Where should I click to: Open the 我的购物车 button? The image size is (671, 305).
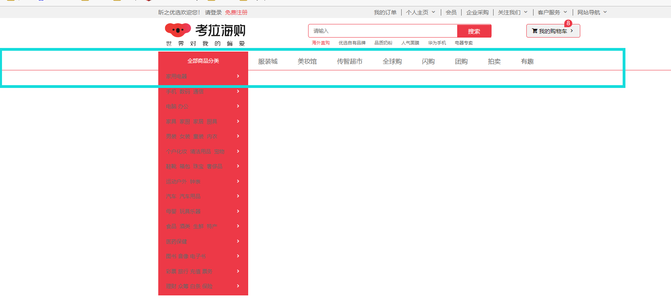click(553, 31)
